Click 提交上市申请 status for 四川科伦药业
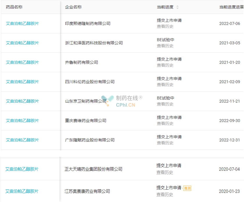244x202 pixels. tap(169, 79)
